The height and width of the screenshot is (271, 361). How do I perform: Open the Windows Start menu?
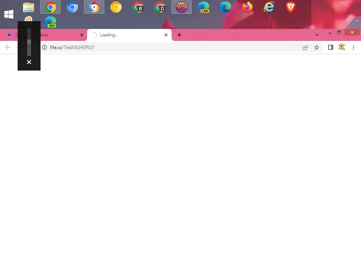(x=9, y=14)
